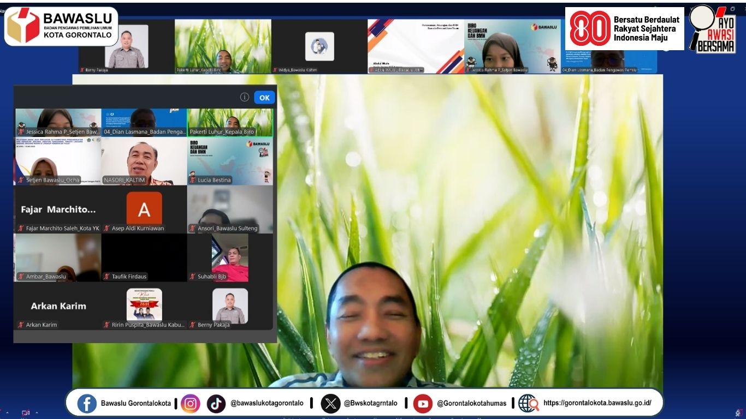The width and height of the screenshot is (746, 419).
Task: Click muted mic icon beside Asep Aldi Kurniawan
Action: point(107,228)
